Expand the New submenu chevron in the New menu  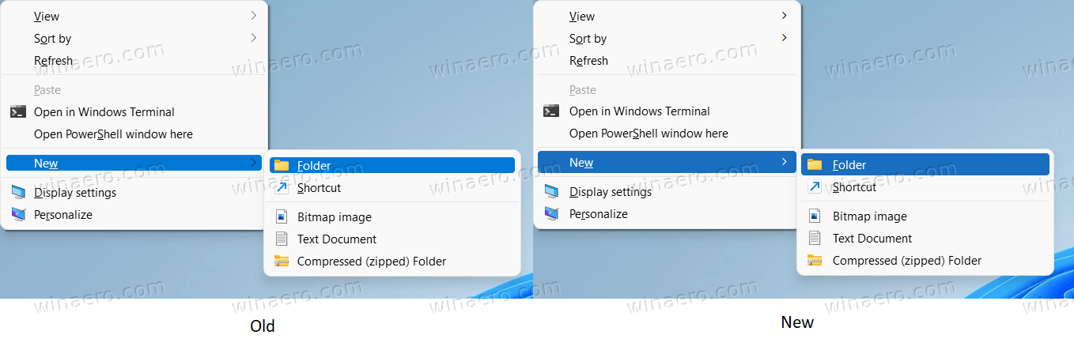(x=784, y=162)
